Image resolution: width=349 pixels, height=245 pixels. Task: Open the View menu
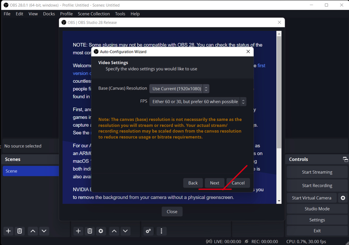click(x=33, y=14)
